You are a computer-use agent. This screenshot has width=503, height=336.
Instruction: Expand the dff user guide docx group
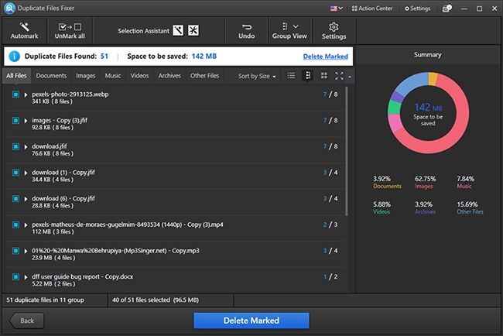pos(26,277)
